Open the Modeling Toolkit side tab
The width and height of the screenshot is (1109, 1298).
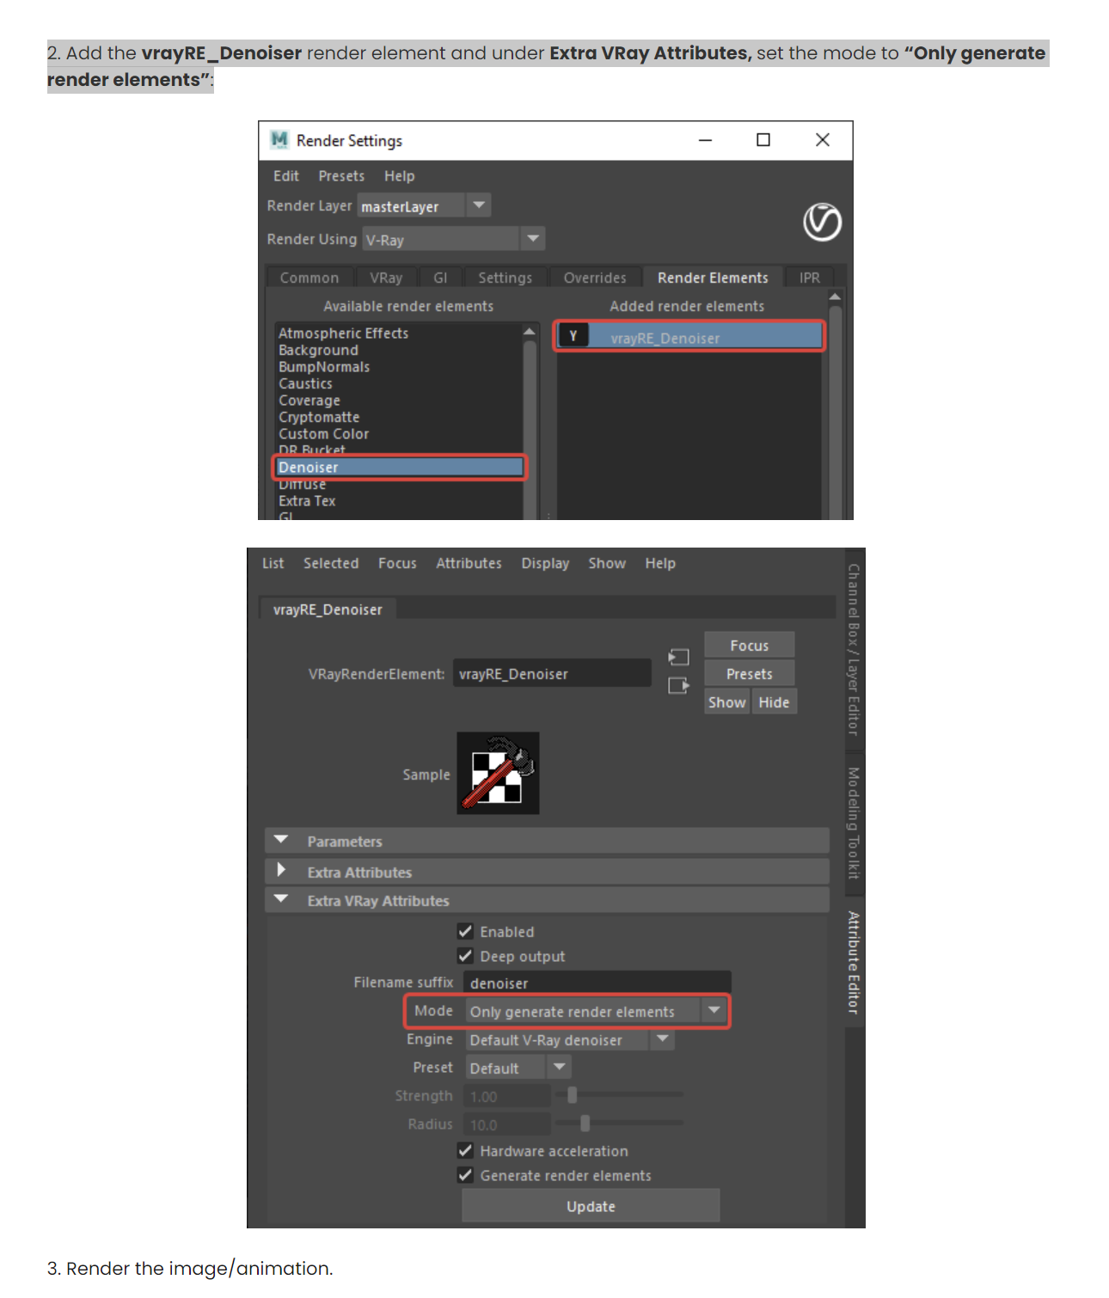click(854, 823)
